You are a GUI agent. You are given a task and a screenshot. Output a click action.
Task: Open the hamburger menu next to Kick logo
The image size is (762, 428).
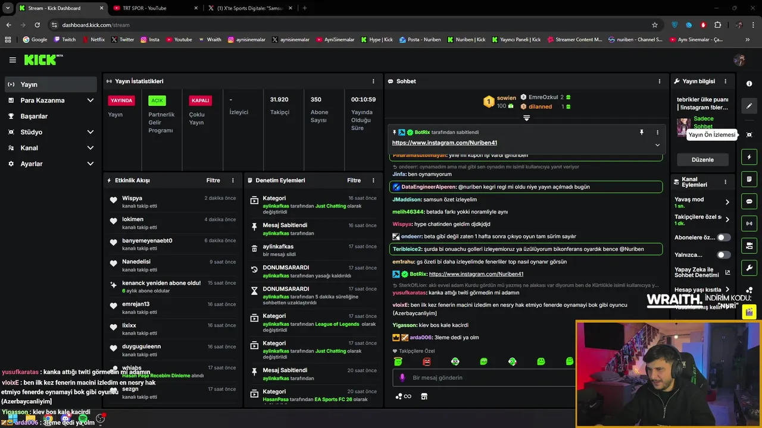(13, 60)
